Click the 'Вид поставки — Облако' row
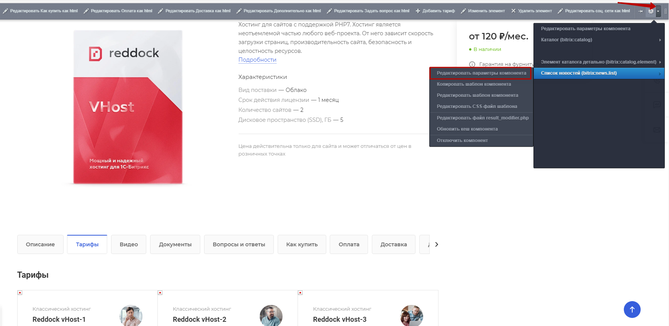 272,90
